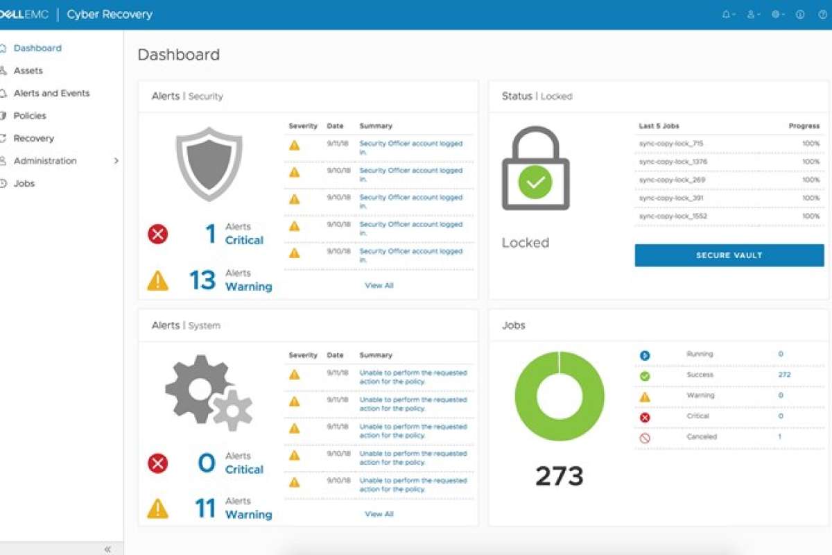Click the Severity column header in Security alerts
832x555 pixels.
pyautogui.click(x=303, y=126)
